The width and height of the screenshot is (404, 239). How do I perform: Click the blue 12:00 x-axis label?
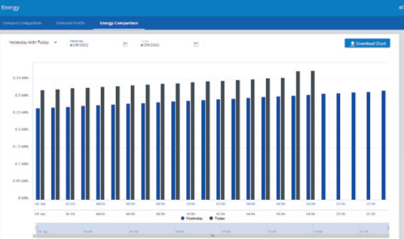click(x=221, y=204)
